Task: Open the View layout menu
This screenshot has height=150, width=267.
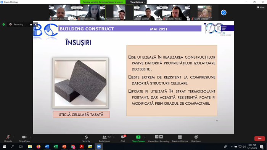Action: (x=261, y=7)
